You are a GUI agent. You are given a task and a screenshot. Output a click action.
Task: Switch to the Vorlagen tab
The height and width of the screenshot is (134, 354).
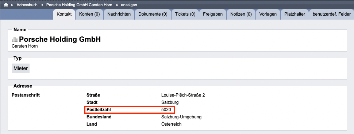click(268, 14)
